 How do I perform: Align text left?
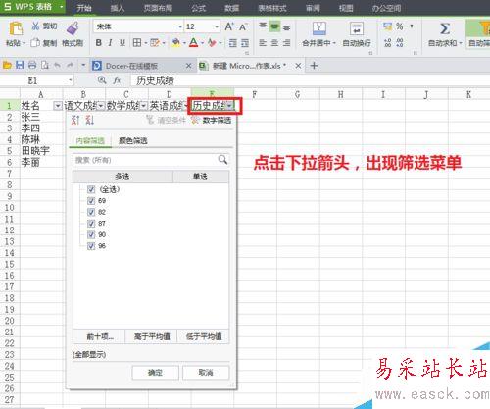pyautogui.click(x=263, y=43)
